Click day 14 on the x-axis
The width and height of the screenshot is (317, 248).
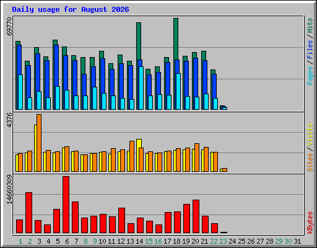(x=139, y=241)
